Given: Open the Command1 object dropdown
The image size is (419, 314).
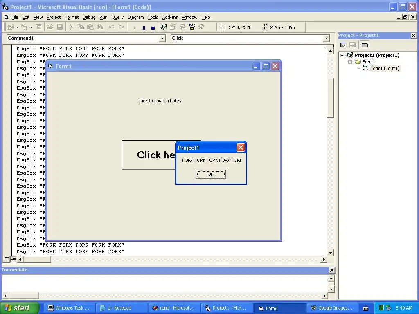Looking at the screenshot, I should pyautogui.click(x=162, y=38).
